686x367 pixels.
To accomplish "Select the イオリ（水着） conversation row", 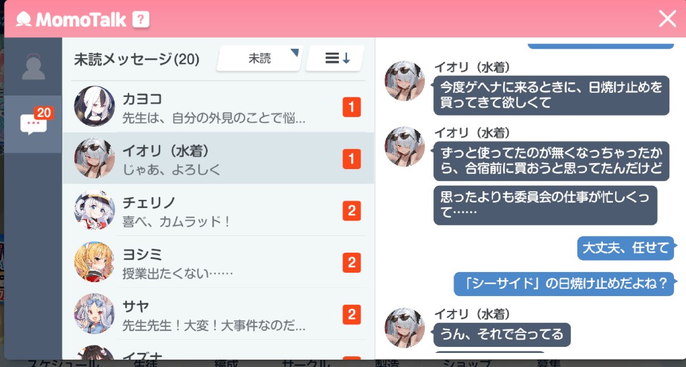I will point(219,158).
